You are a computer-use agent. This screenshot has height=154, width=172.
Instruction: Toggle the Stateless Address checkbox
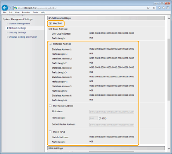(x=50, y=44)
